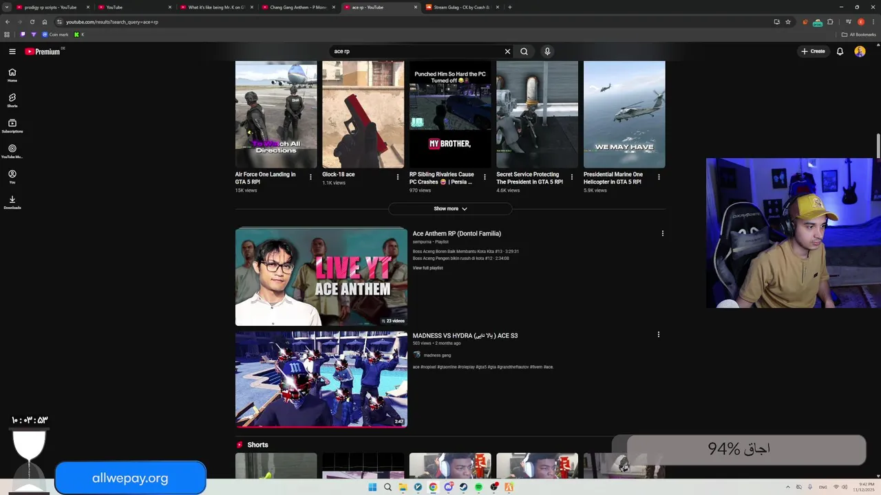The width and height of the screenshot is (881, 495).
Task: Switch the ENG language indicator
Action: point(823,487)
